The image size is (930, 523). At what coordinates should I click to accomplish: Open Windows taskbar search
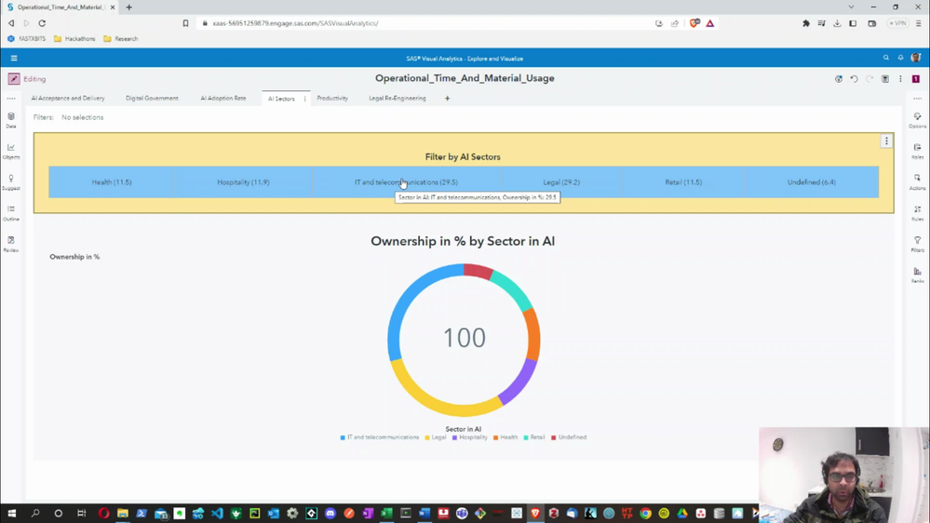[35, 513]
